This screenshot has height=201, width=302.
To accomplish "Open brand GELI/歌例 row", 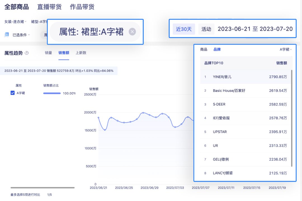I will coord(246,159).
